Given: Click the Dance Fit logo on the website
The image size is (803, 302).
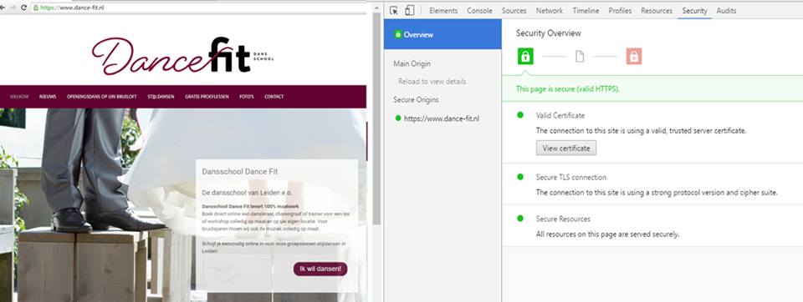Looking at the screenshot, I should tap(183, 56).
